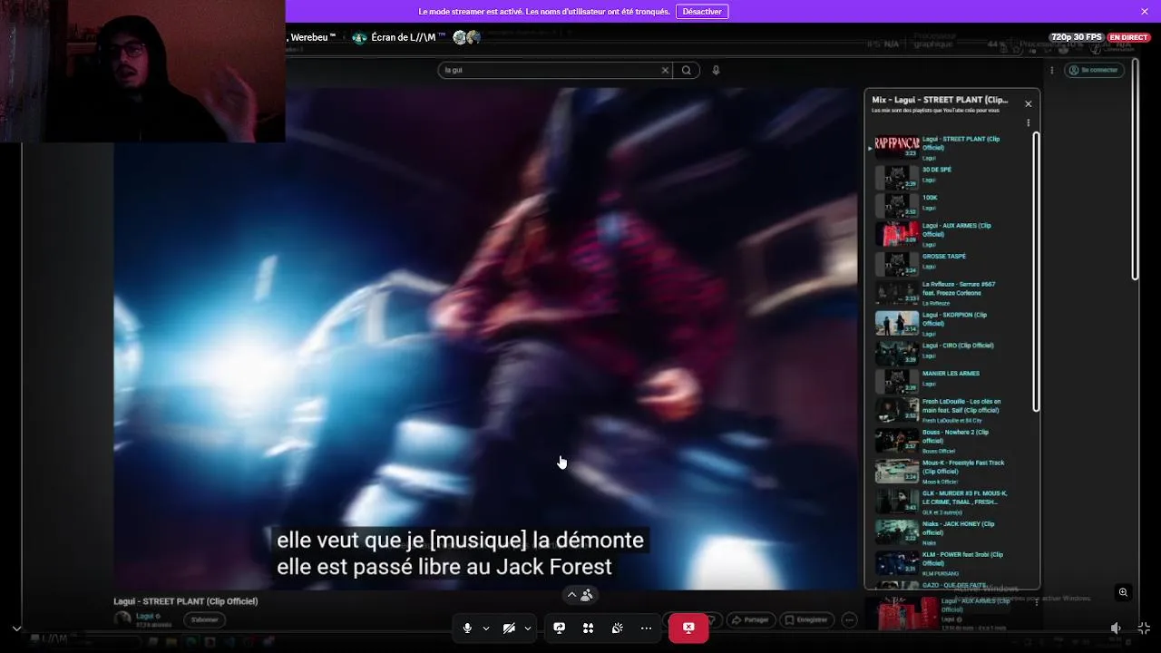Click the S'abonner subscribe button
1161x653 pixels.
click(x=205, y=619)
